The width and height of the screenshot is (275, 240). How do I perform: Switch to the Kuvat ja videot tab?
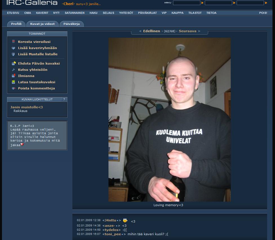point(43,24)
